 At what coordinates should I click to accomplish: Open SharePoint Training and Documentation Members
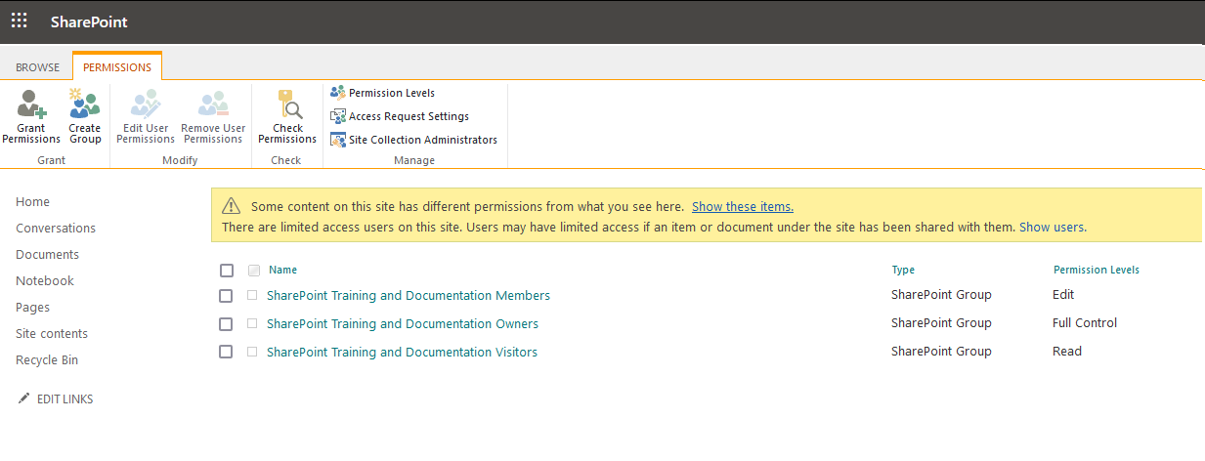pyautogui.click(x=409, y=295)
